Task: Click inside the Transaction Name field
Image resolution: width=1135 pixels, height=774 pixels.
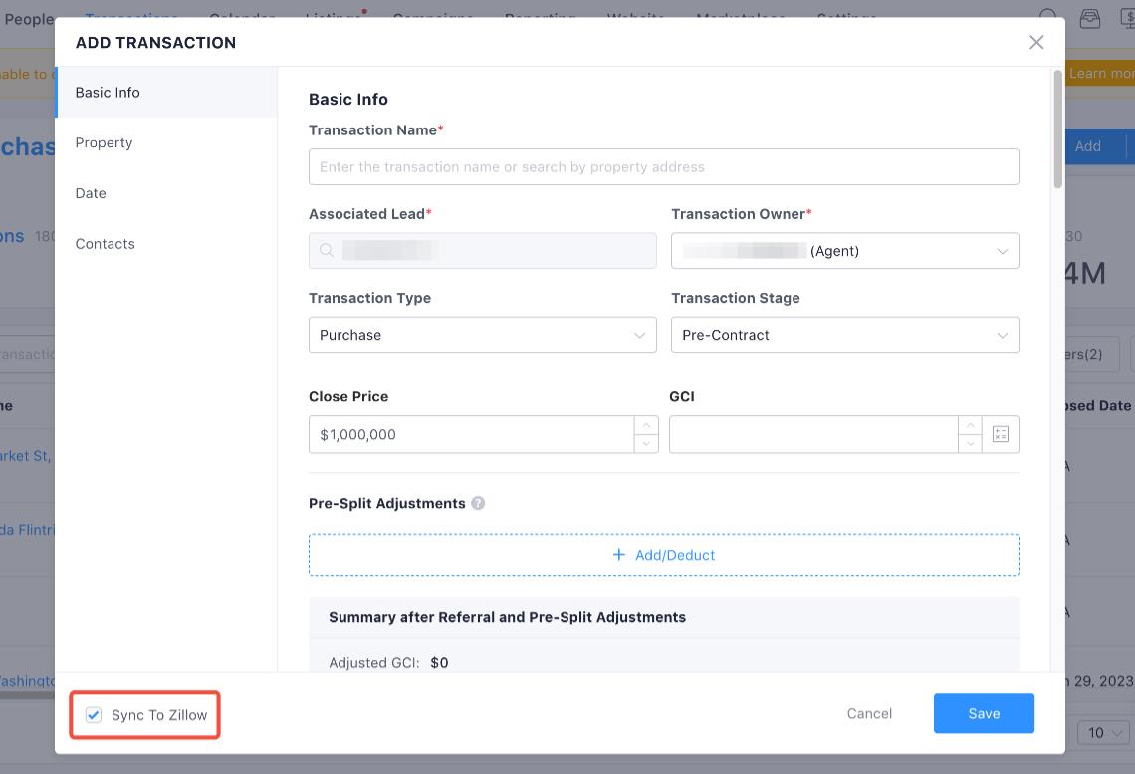Action: point(664,166)
